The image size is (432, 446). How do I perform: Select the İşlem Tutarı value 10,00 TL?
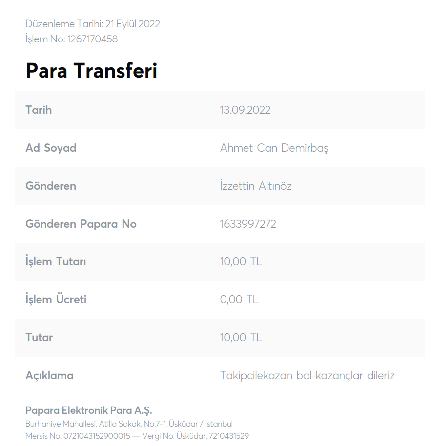241,261
